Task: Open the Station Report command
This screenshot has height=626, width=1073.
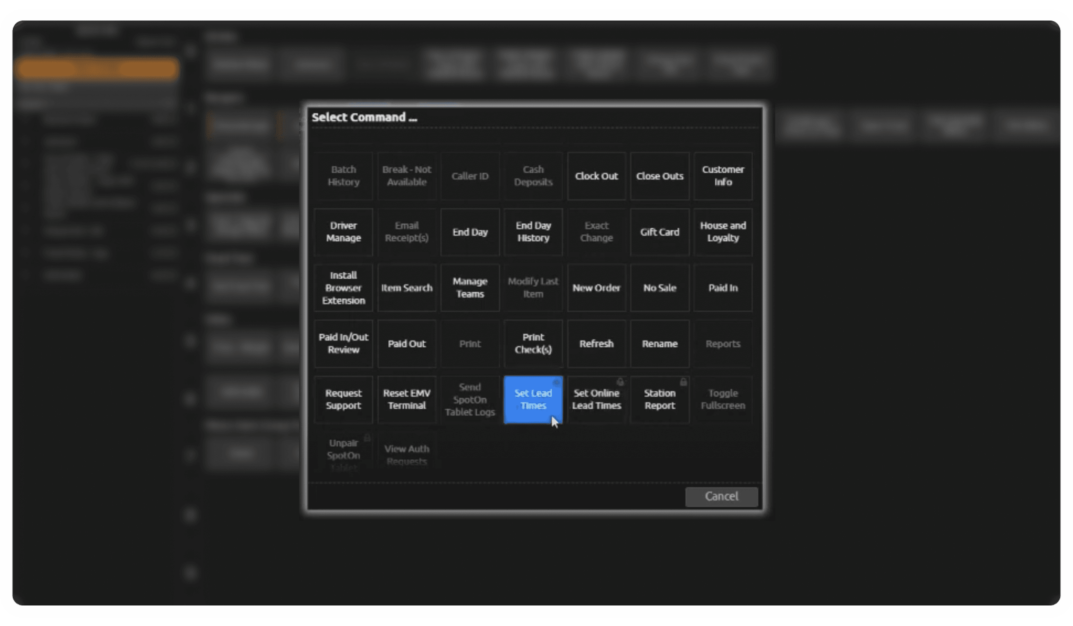Action: coord(659,400)
